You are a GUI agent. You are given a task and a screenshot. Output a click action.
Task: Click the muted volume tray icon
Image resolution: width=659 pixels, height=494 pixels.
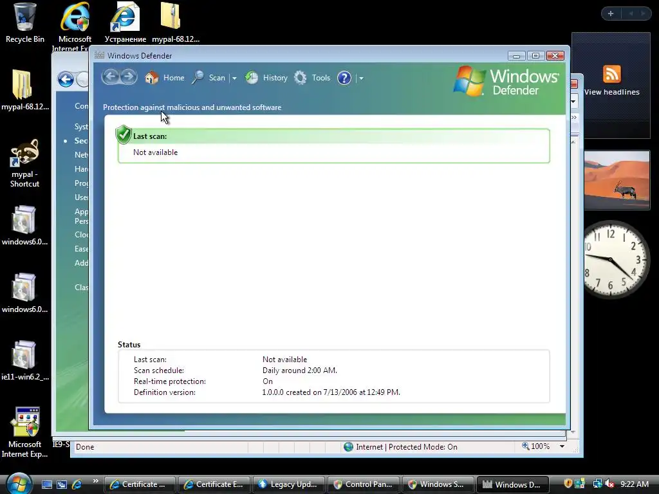click(610, 484)
